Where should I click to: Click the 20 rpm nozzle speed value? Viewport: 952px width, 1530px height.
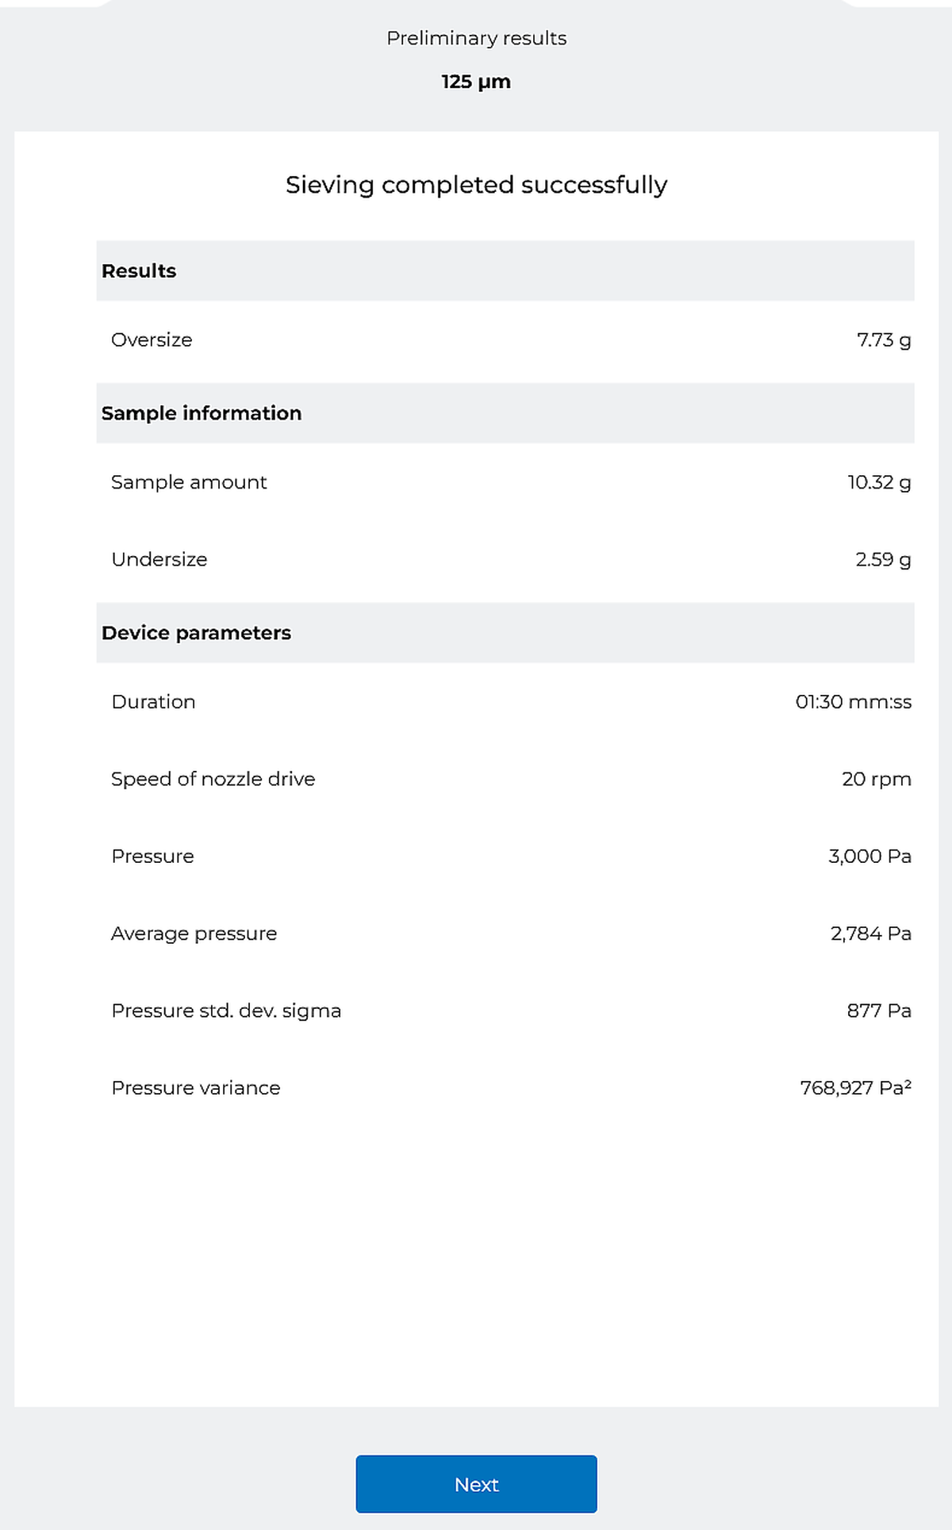point(876,779)
